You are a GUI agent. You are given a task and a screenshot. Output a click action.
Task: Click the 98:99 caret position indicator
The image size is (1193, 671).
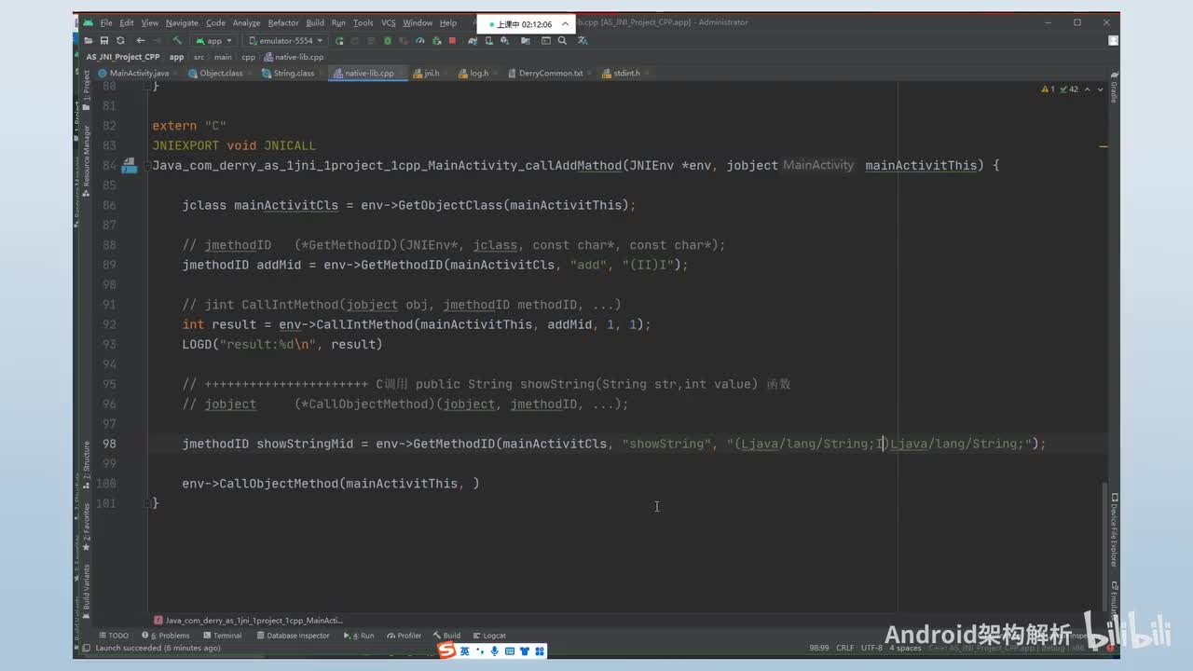818,648
